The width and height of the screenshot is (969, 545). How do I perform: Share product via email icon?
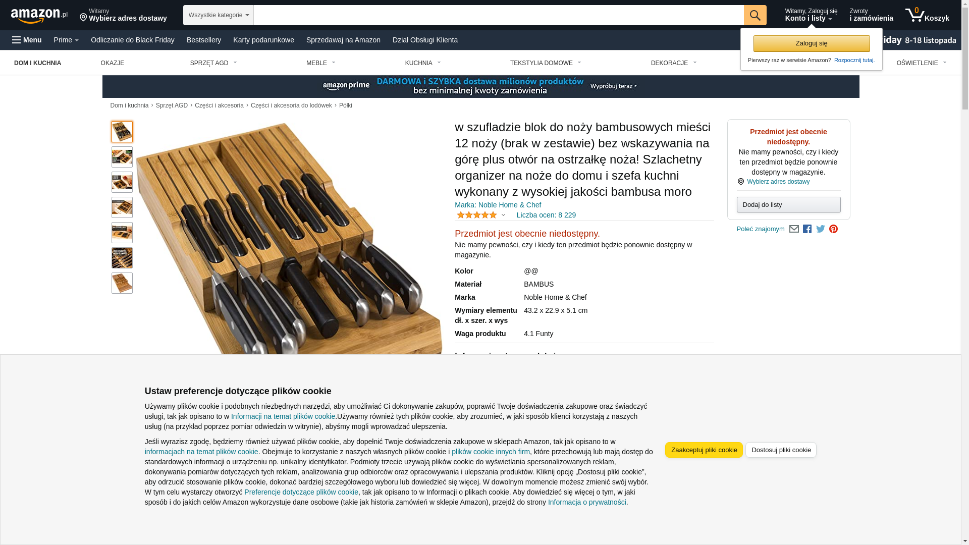[x=794, y=229]
